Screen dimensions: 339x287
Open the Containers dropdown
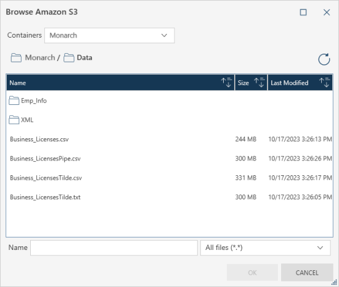coord(110,35)
